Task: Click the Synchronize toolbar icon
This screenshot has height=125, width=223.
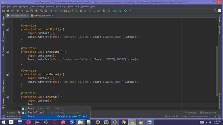Action: [x=13, y=11]
